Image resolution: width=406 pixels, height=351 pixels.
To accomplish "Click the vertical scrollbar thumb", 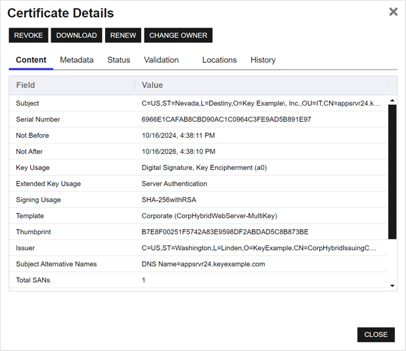I will coord(392,171).
